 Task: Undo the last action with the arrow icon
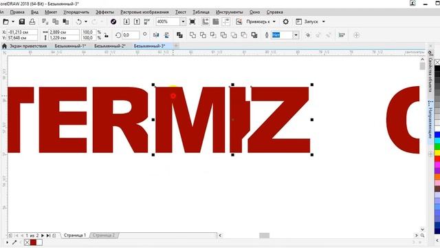point(79,21)
